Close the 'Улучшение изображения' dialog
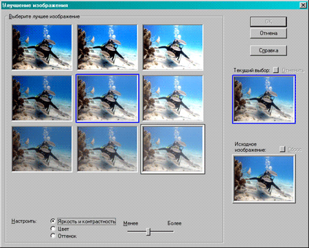Image resolution: width=309 pixels, height=248 pixels. tap(303, 5)
